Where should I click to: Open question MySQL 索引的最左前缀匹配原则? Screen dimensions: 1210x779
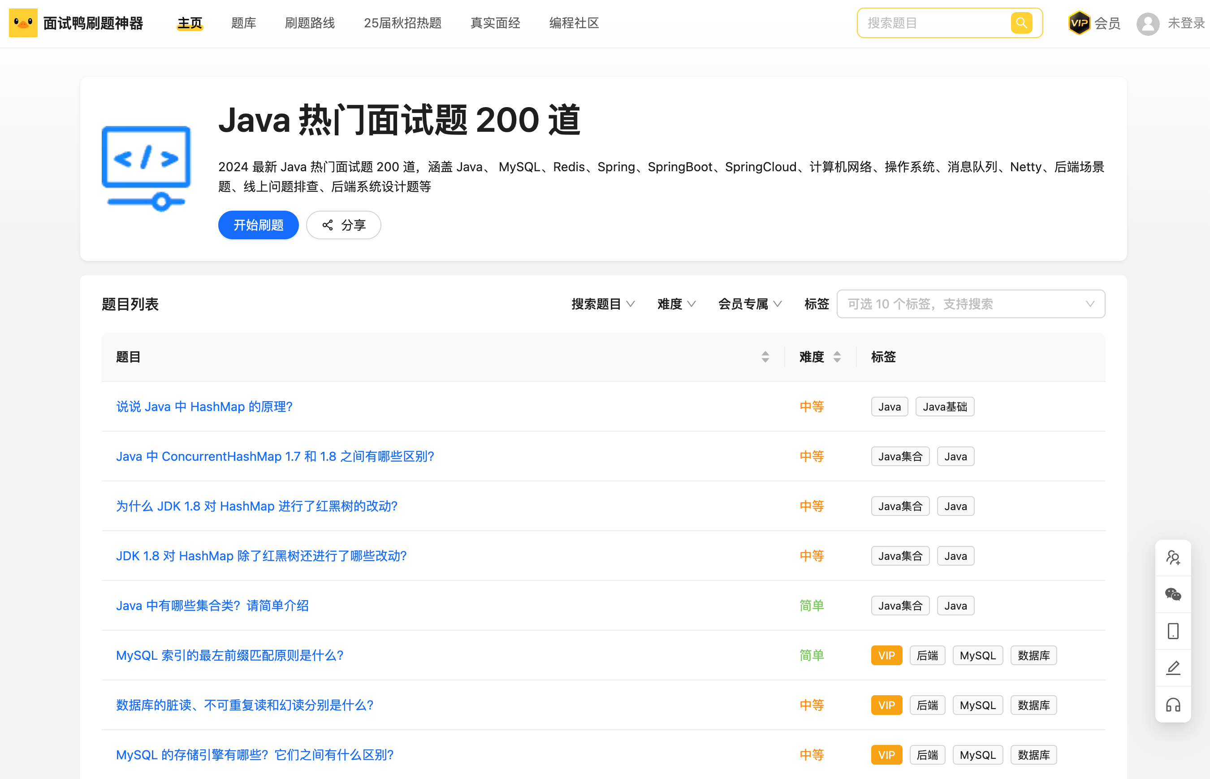click(229, 655)
